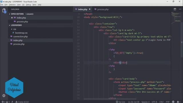Open the View menu
183x103 pixels.
click(19, 5)
